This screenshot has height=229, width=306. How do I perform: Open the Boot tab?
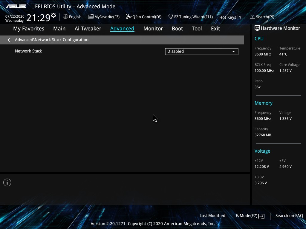tap(177, 29)
